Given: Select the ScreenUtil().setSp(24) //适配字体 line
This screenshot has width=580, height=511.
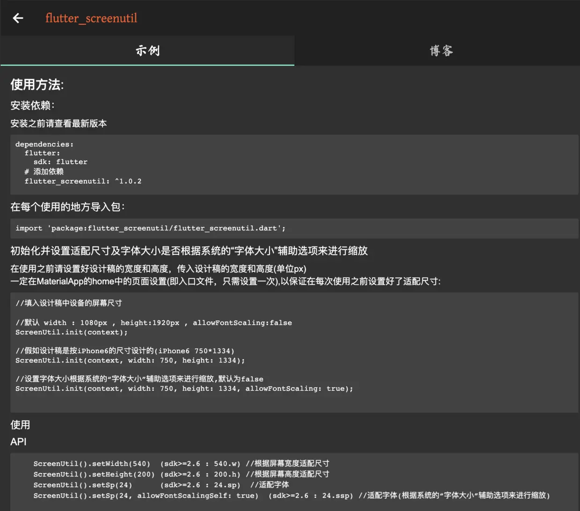Looking at the screenshot, I should coord(161,485).
